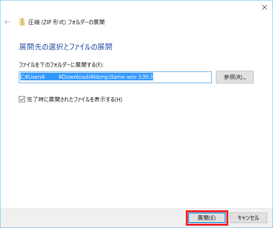Click the キャンセル cancel button

[x=248, y=218]
